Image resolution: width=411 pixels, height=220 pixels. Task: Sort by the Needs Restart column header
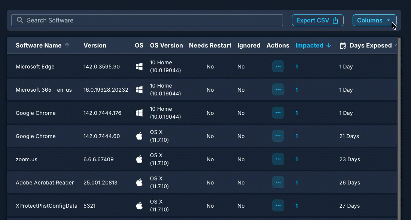pyautogui.click(x=210, y=45)
